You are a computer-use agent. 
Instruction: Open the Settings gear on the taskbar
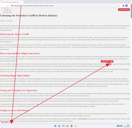pyautogui.click(x=75, y=126)
